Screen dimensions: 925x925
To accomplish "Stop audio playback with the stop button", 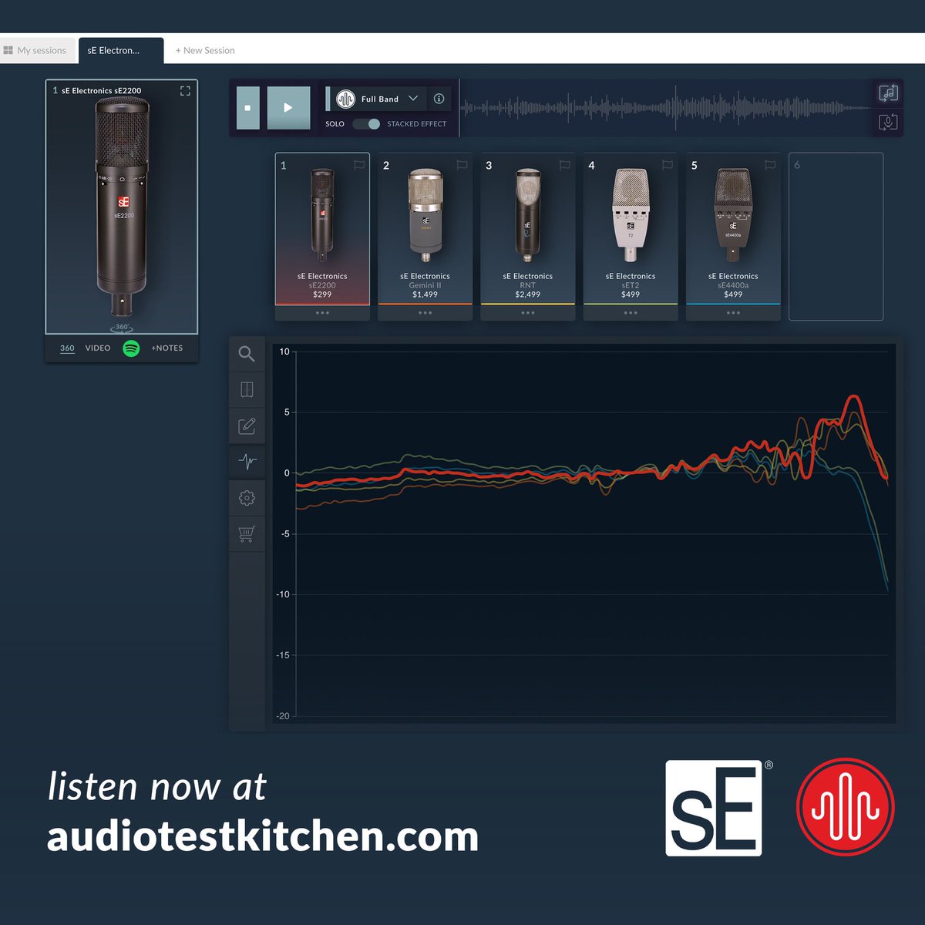I will (x=247, y=108).
